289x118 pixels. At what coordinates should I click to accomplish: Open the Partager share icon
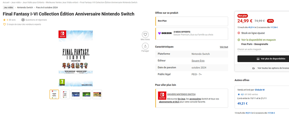click(x=145, y=46)
